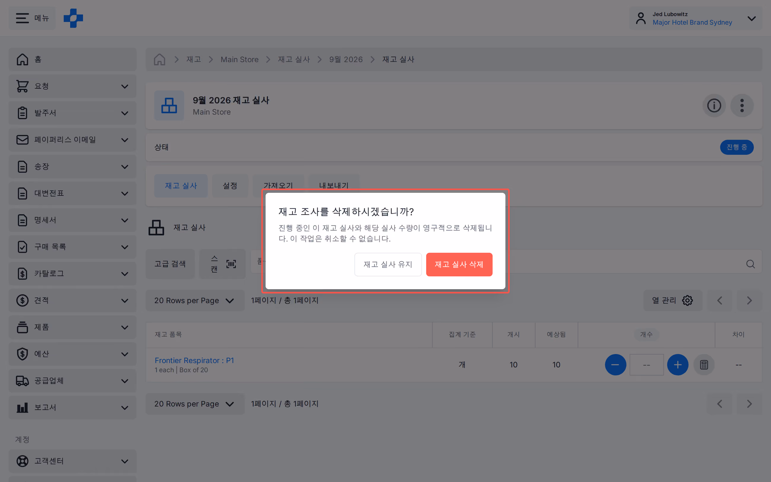
Task: Open the 페이퍼리스 이메일 envelope icon
Action: (x=22, y=140)
